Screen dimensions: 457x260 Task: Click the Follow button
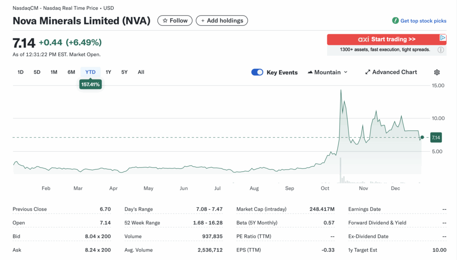point(174,20)
